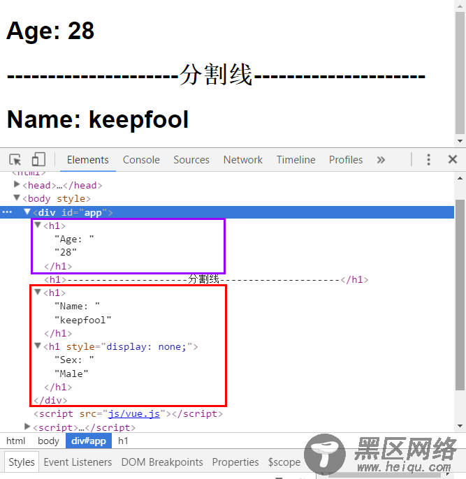
Task: Select the "28" text node
Action: (66, 252)
